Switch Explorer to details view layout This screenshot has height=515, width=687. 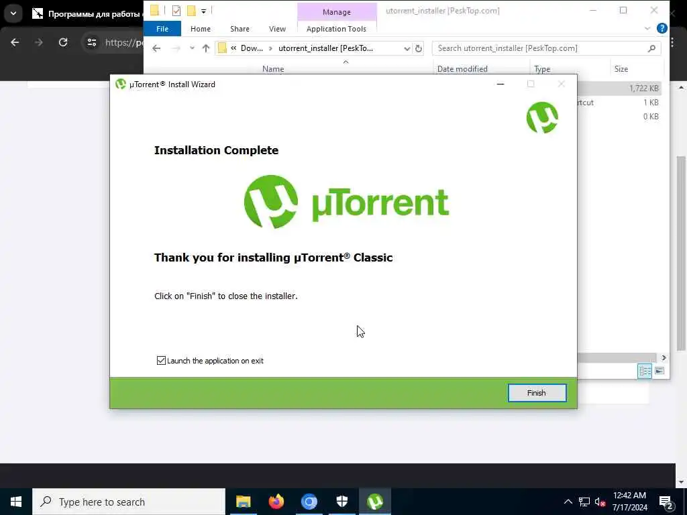point(645,371)
